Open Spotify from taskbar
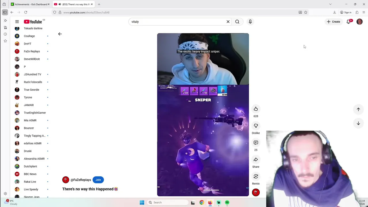 (227, 202)
